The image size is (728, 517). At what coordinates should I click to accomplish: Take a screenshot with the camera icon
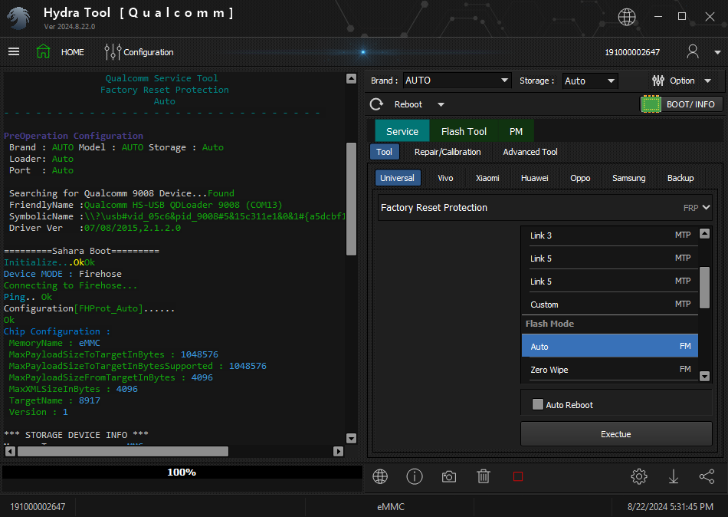[449, 476]
